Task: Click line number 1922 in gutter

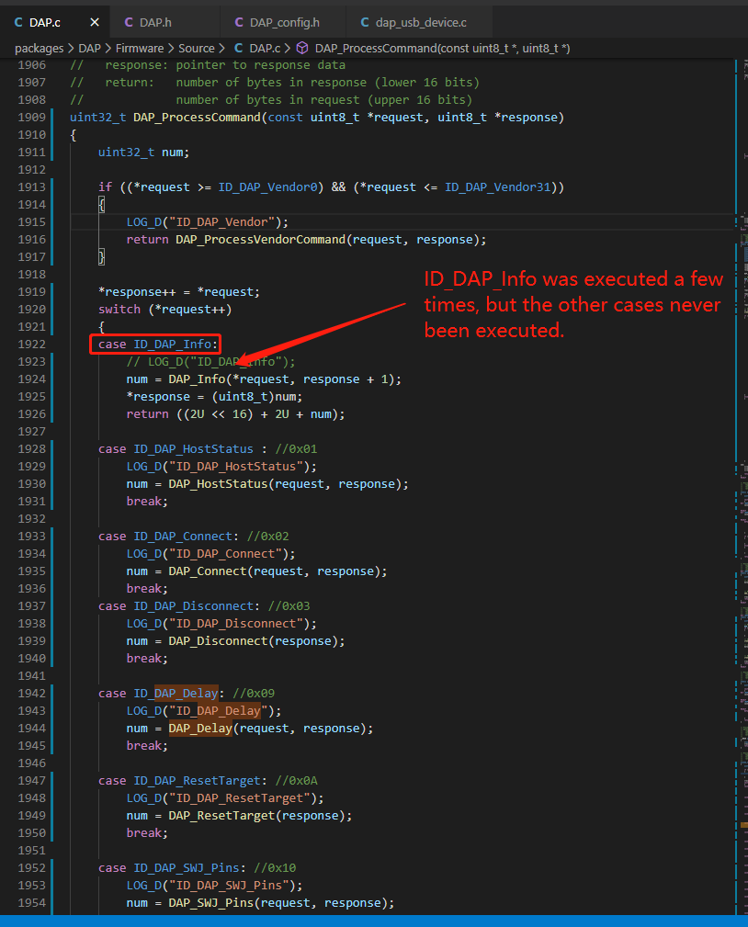Action: (31, 345)
